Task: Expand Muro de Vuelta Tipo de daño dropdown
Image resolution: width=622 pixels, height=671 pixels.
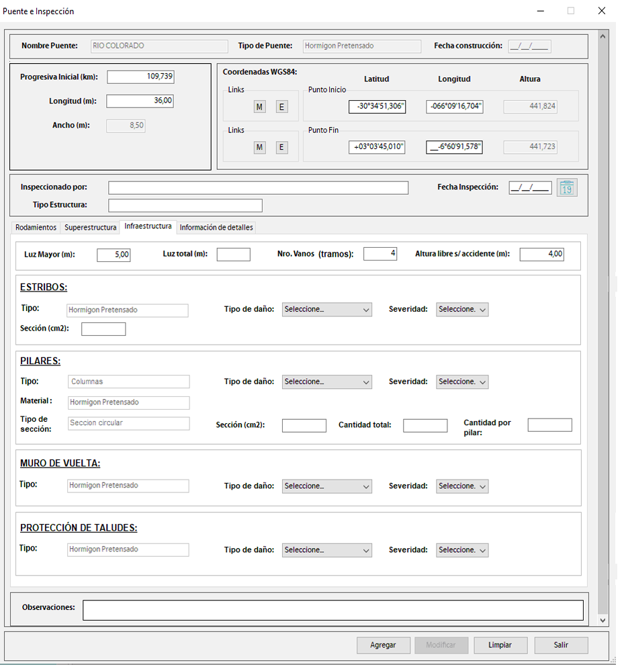Action: tap(326, 486)
